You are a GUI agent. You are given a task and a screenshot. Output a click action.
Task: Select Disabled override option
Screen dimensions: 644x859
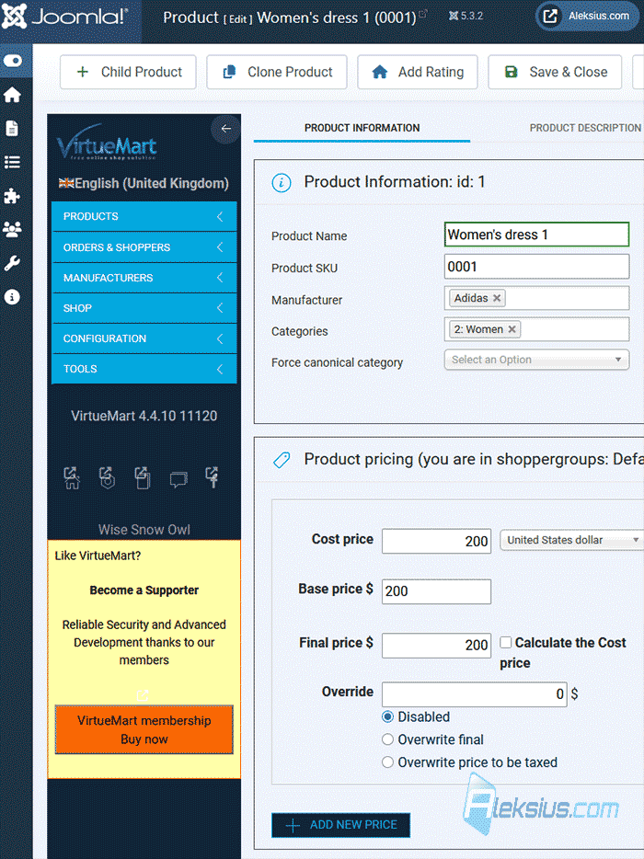(x=387, y=716)
